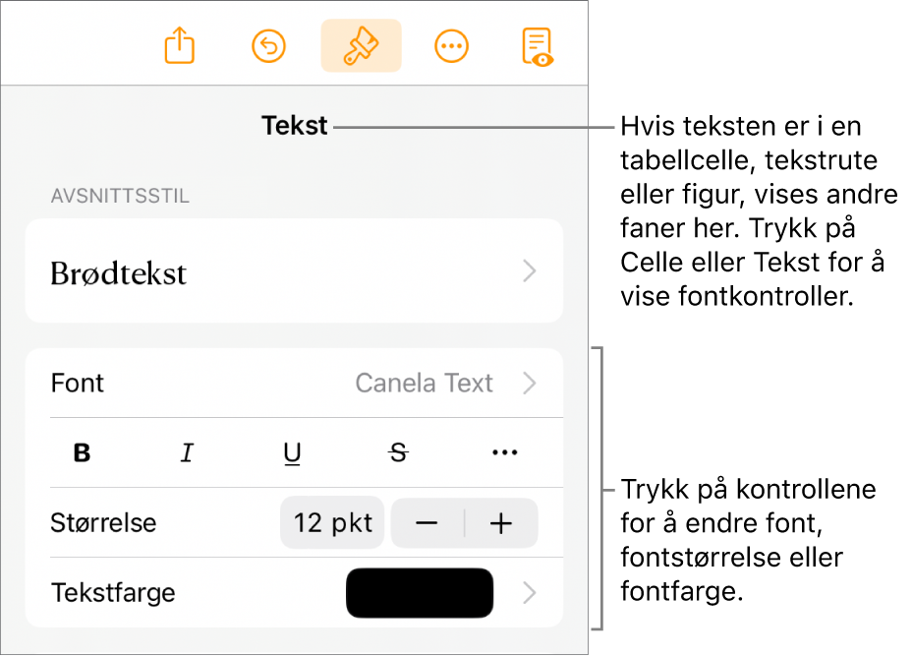The image size is (912, 657).
Task: Tap the chevron next to Brødtekst
Action: click(529, 271)
